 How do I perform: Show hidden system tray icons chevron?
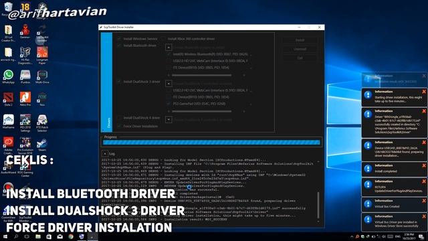[x=352, y=236]
